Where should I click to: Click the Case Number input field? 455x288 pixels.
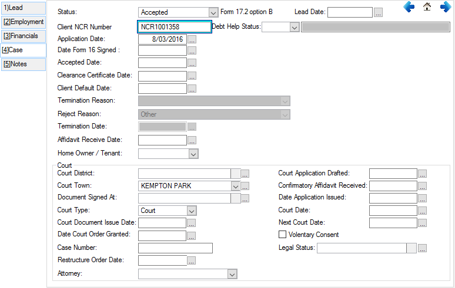click(175, 248)
